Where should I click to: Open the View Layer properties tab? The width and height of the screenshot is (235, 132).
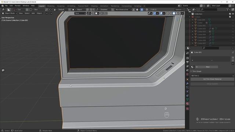187,66
